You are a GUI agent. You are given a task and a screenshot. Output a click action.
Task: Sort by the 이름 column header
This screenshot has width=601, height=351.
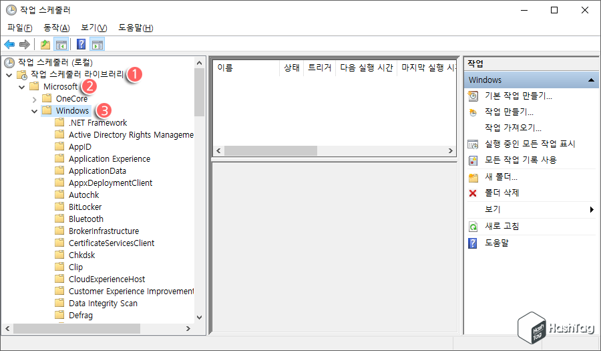pyautogui.click(x=246, y=68)
